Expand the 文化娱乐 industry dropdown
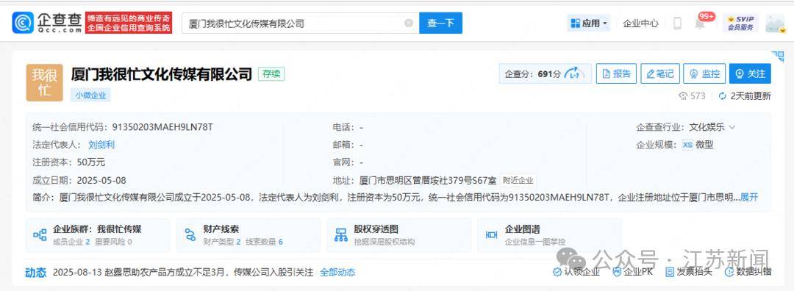This screenshot has height=291, width=794. tap(711, 128)
